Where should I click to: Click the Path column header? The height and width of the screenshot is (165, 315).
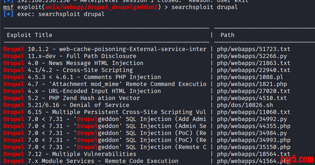pyautogui.click(x=227, y=35)
